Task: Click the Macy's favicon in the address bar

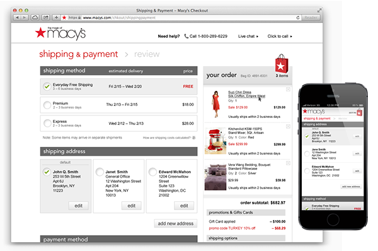Action: [x=64, y=18]
